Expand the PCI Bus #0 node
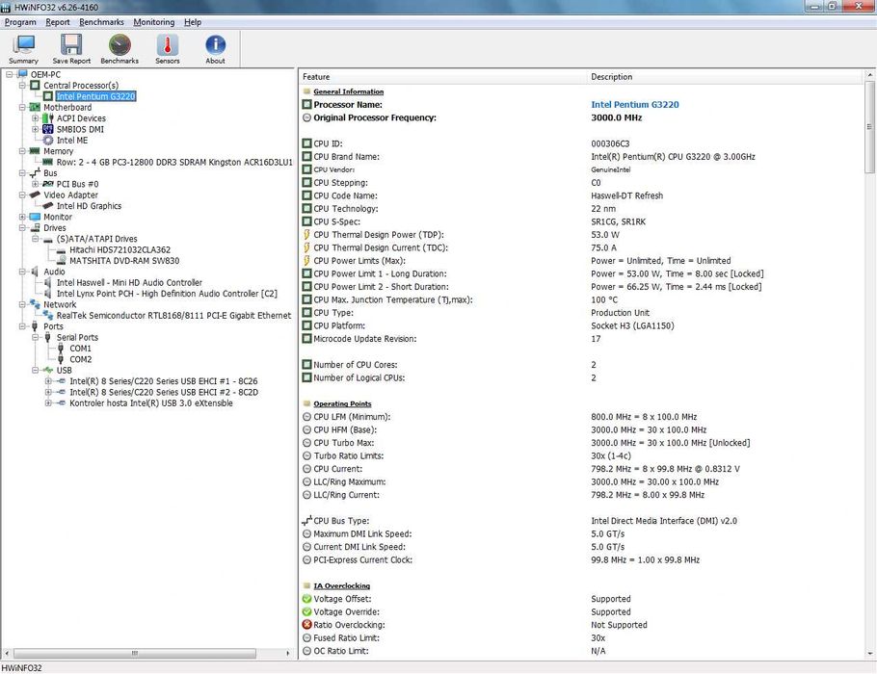The image size is (877, 674). [36, 184]
